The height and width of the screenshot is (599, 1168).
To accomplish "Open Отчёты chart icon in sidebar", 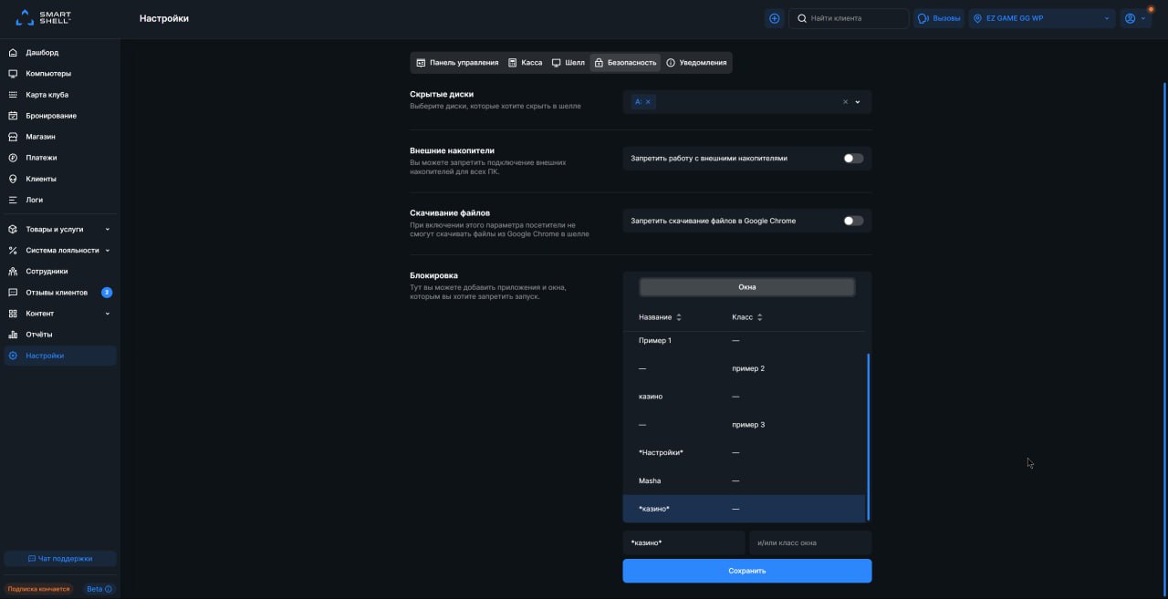I will [x=13, y=335].
